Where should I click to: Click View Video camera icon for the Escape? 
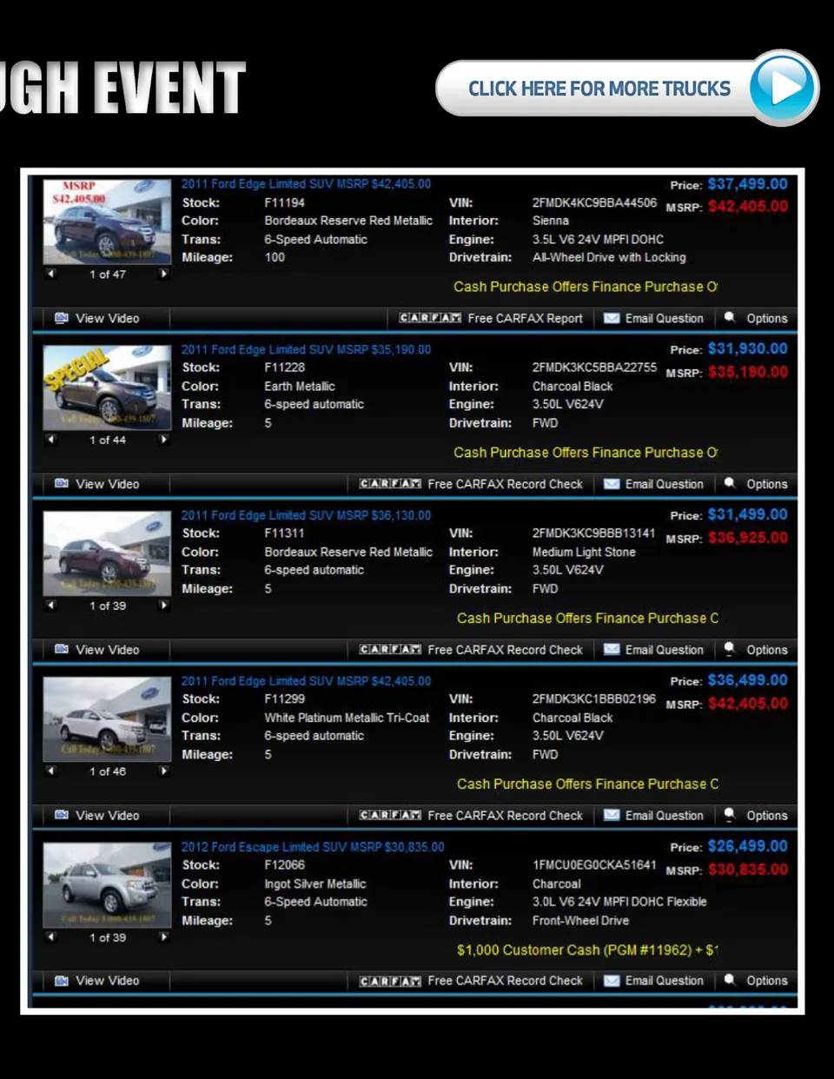tap(62, 981)
